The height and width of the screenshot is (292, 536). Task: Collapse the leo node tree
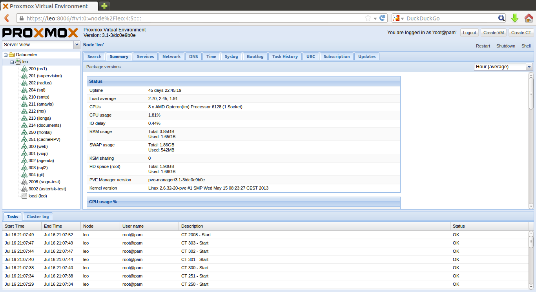tap(12, 62)
